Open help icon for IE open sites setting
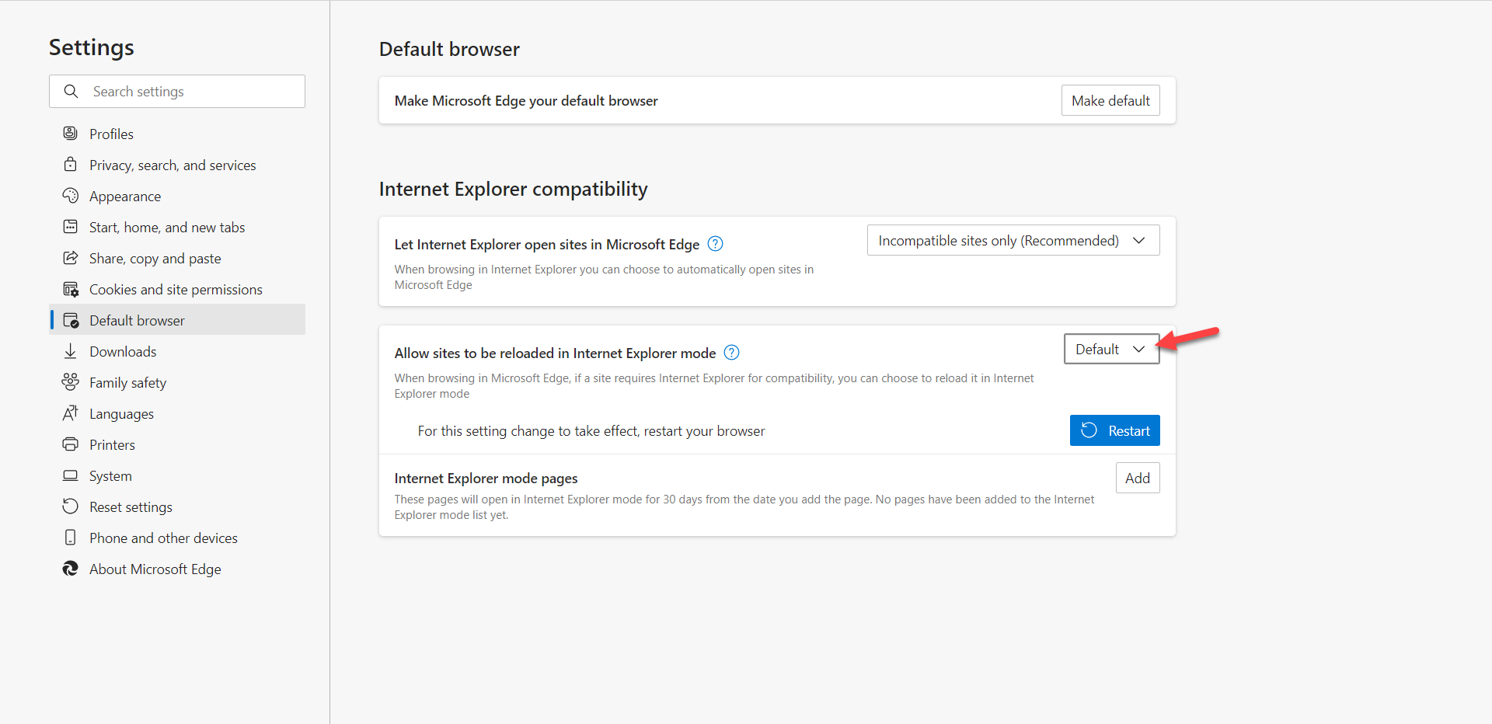The height and width of the screenshot is (724, 1492). click(716, 244)
